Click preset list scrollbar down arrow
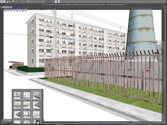This screenshot has height=125, width=167. (x=42, y=123)
